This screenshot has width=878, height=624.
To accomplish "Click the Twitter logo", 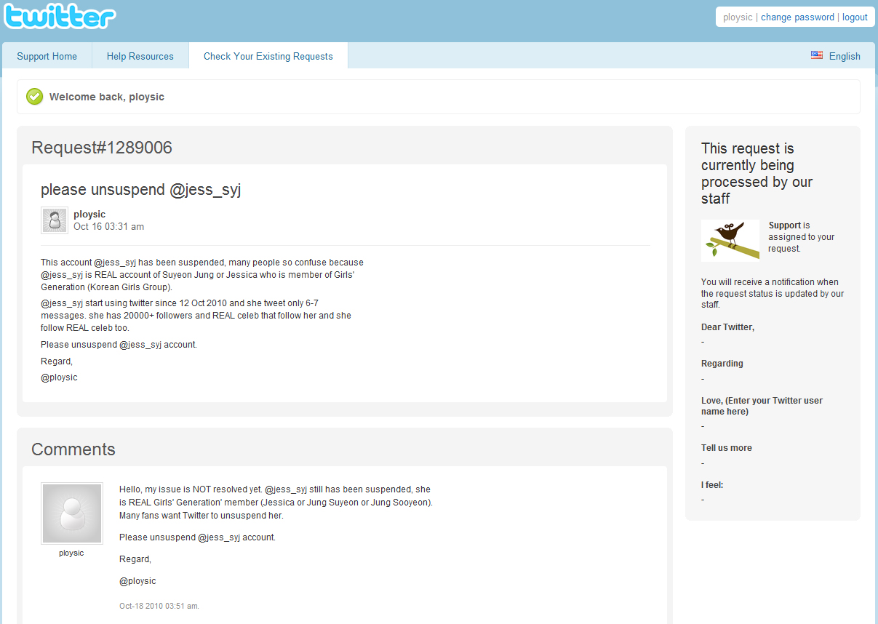I will point(60,16).
